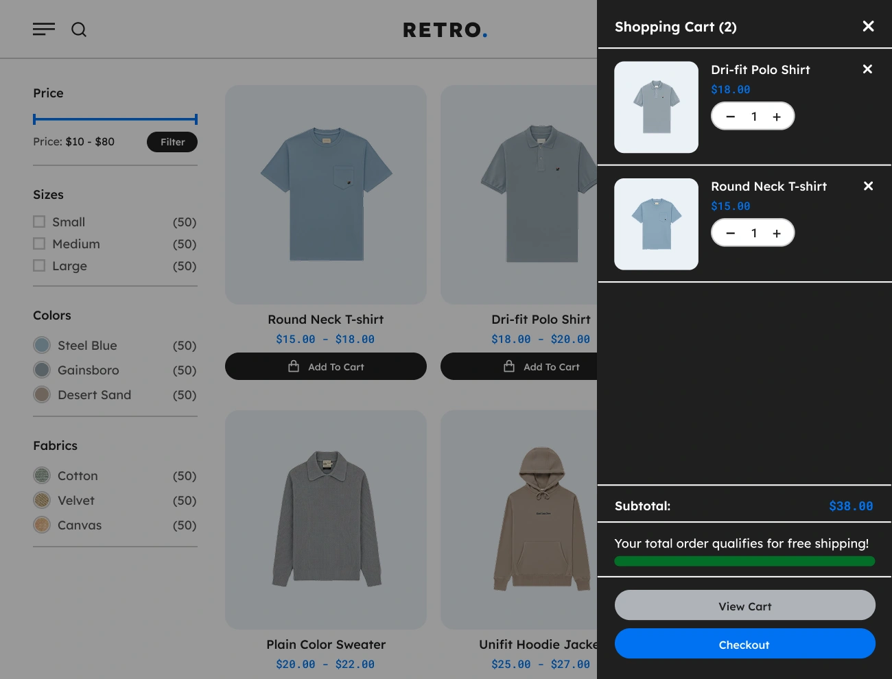Viewport: 892px width, 679px height.
Task: Apply the price Filter button
Action: (172, 142)
